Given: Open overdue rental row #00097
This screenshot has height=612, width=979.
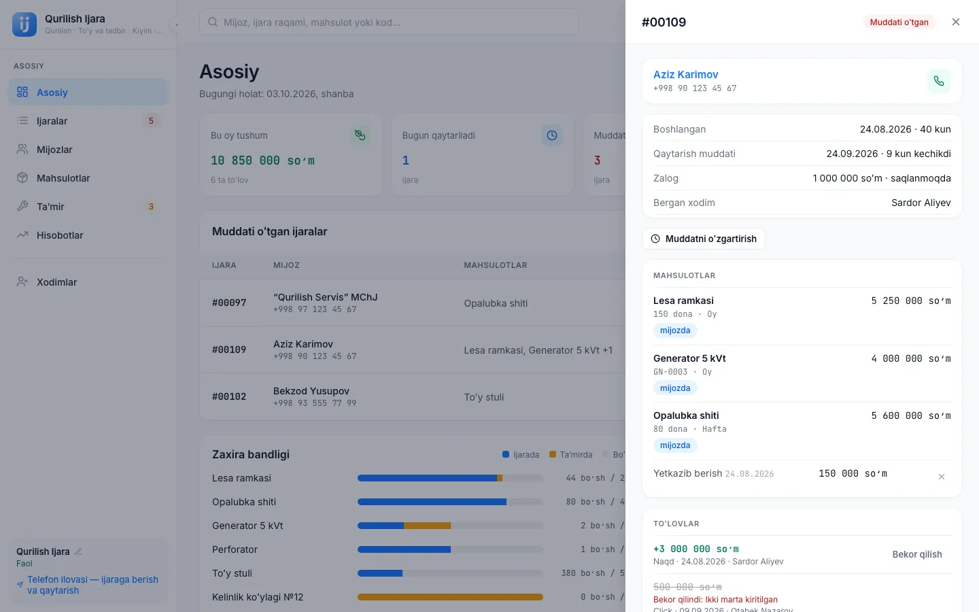Looking at the screenshot, I should pyautogui.click(x=413, y=303).
